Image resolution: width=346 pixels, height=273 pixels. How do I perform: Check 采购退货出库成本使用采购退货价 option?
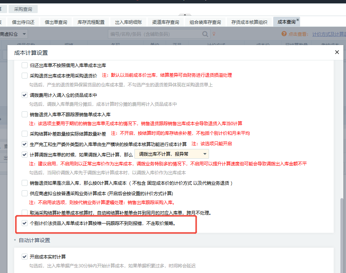tap(25, 75)
